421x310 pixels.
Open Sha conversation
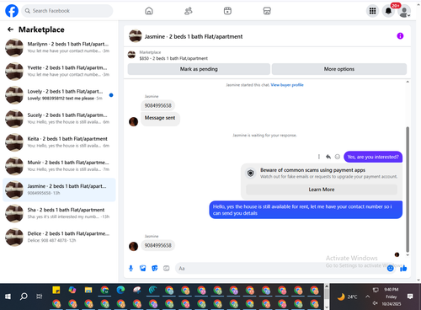tap(59, 213)
